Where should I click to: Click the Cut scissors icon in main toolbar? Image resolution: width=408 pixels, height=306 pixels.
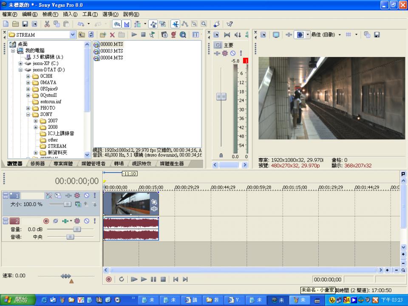coord(47,24)
